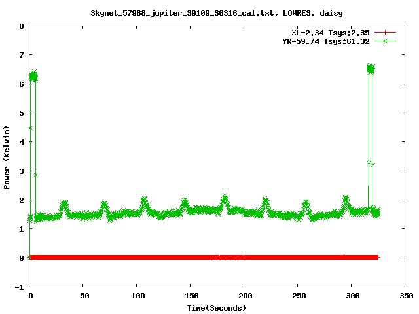419x314 pixels.
Task: Click the x-axis tick label 350
Action: 407,296
